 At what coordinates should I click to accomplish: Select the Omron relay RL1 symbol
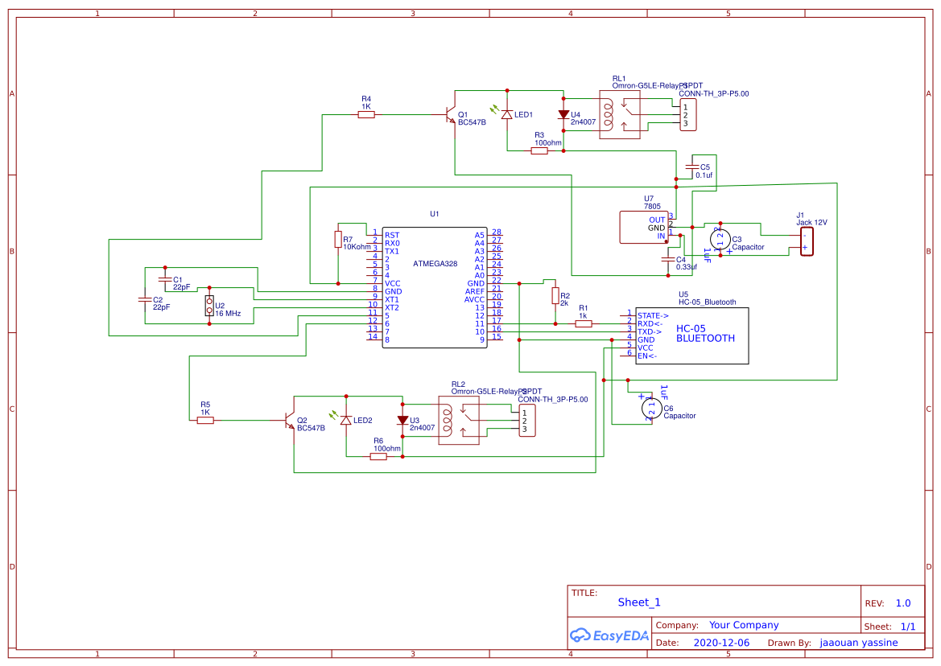620,113
